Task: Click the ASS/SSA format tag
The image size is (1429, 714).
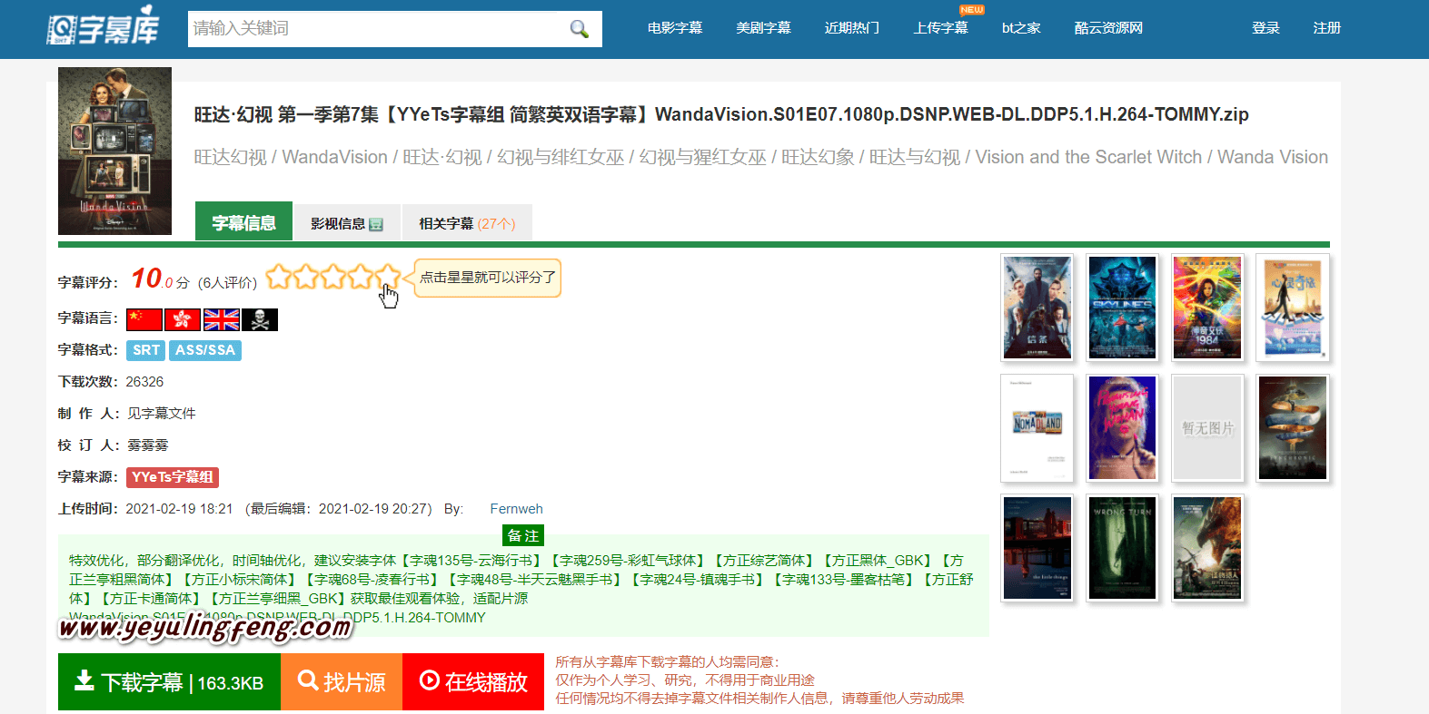Action: tap(205, 350)
